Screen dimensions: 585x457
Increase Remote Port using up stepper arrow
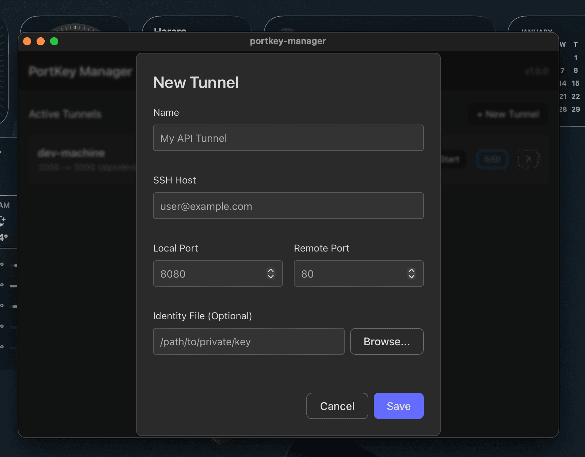tap(411, 270)
